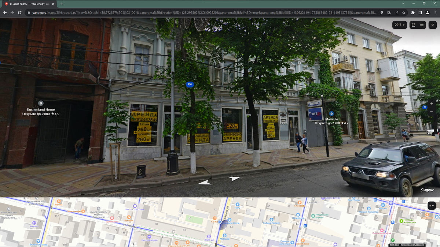The width and height of the screenshot is (440, 247).
Task: Click the location permission icon in address bar
Action: tap(382, 12)
